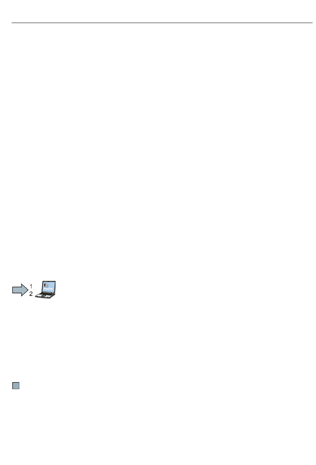Click the round logo on laptop screen
Image resolution: width=316 pixels, height=465 pixels.
[46, 285]
